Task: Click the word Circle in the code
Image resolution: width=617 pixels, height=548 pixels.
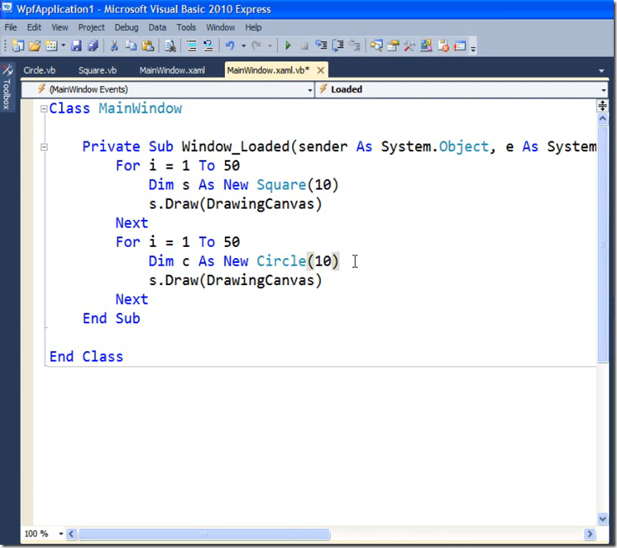Action: (x=281, y=261)
